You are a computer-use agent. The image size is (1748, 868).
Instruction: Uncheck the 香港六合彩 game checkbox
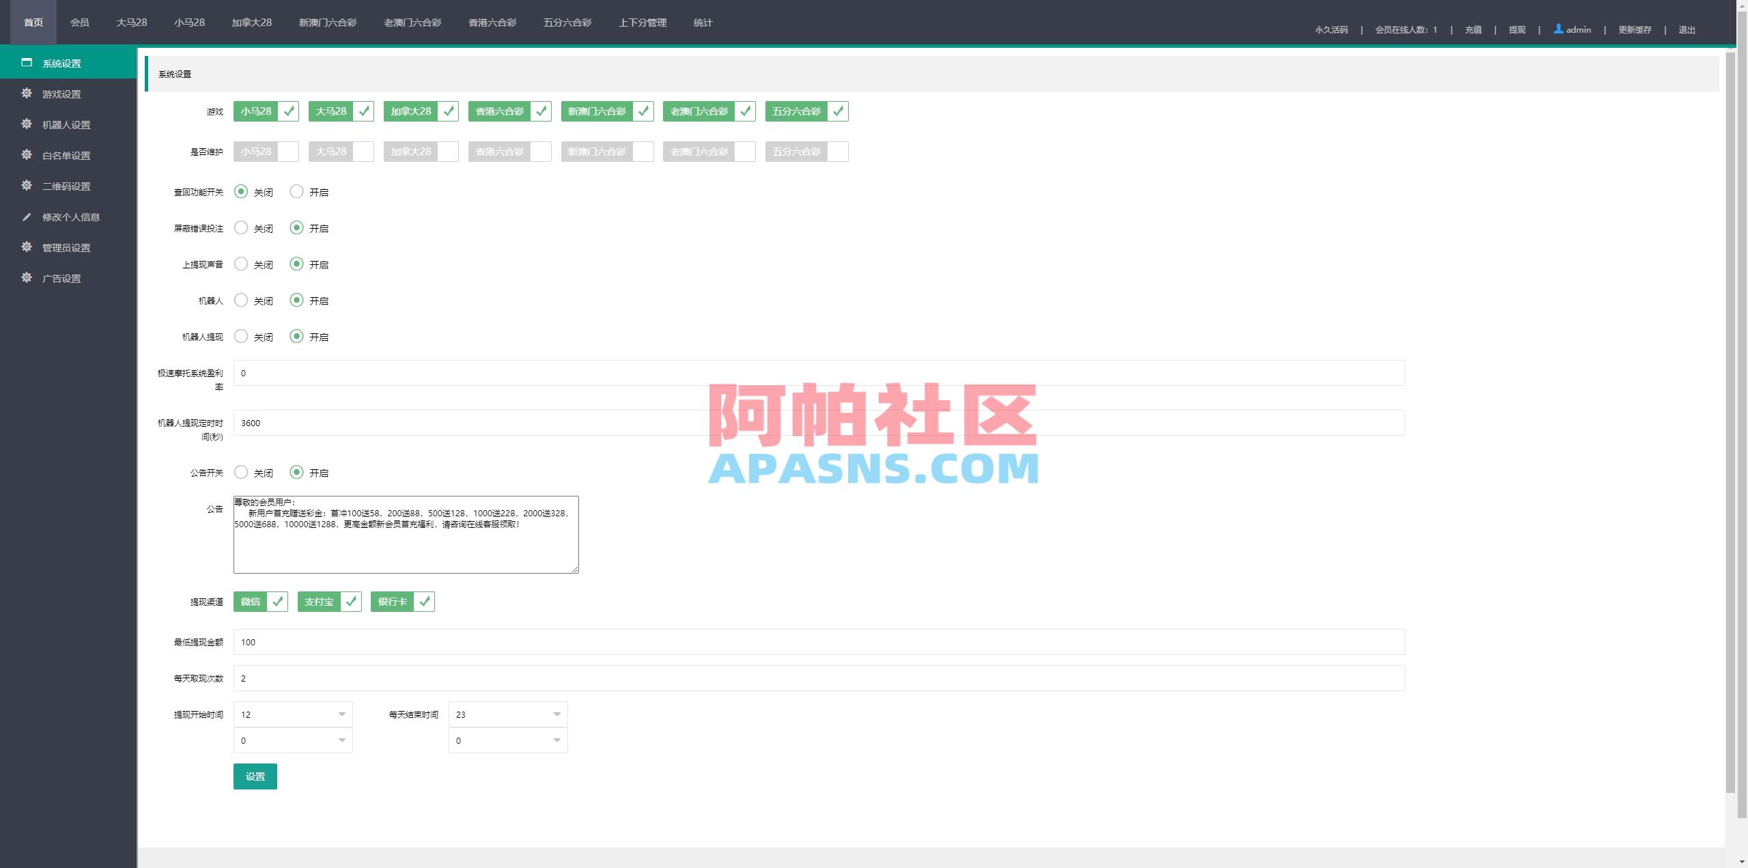541,111
